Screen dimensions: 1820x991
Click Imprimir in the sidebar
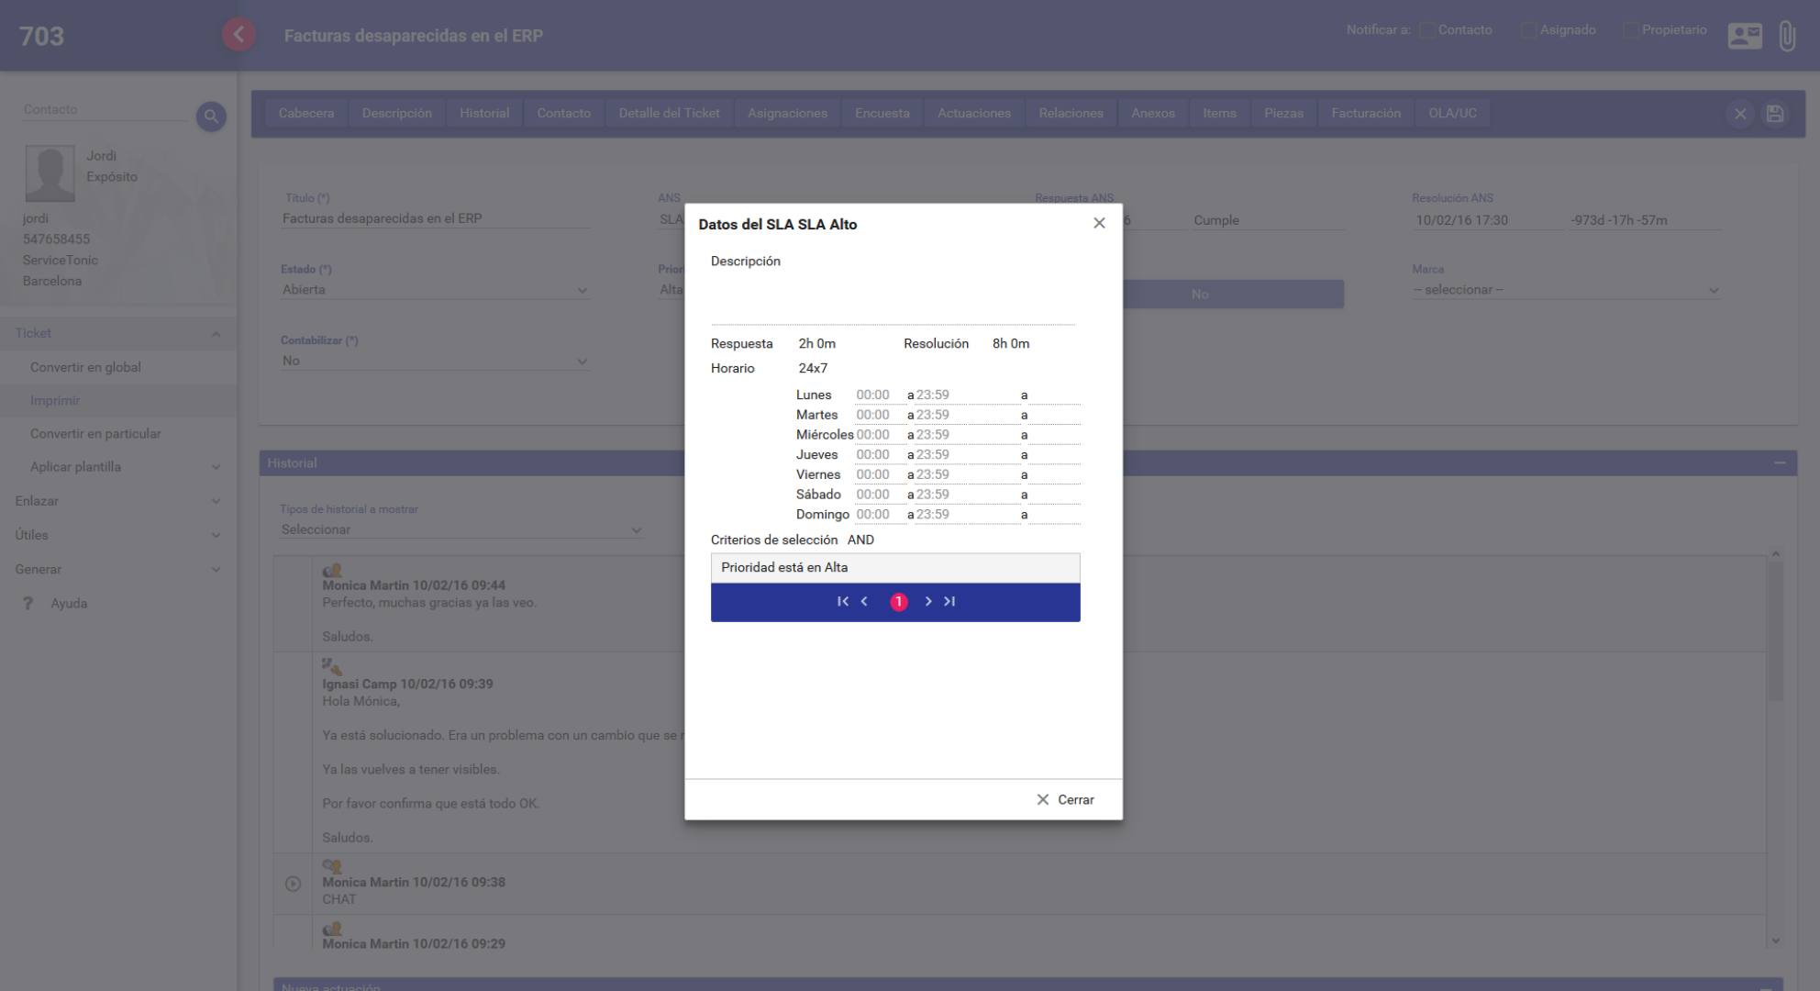tap(55, 401)
